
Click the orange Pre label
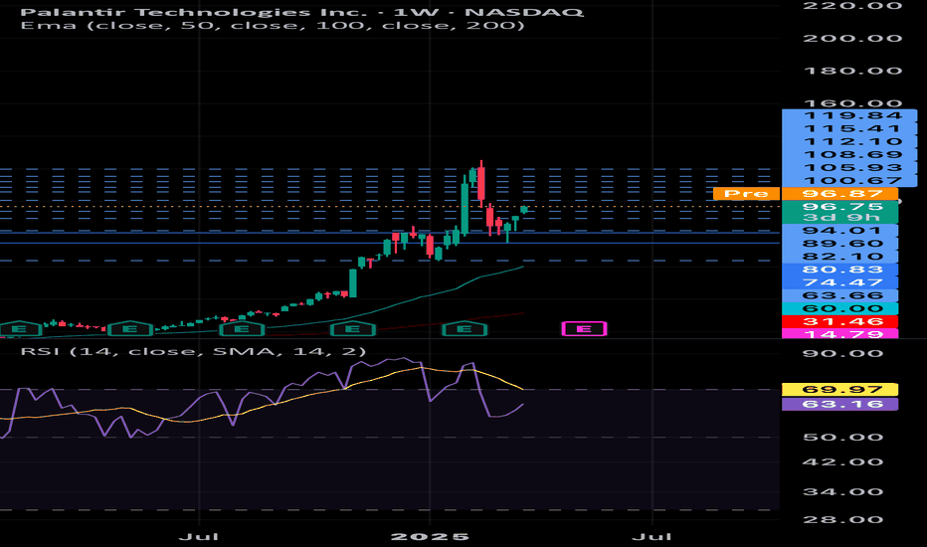[746, 193]
